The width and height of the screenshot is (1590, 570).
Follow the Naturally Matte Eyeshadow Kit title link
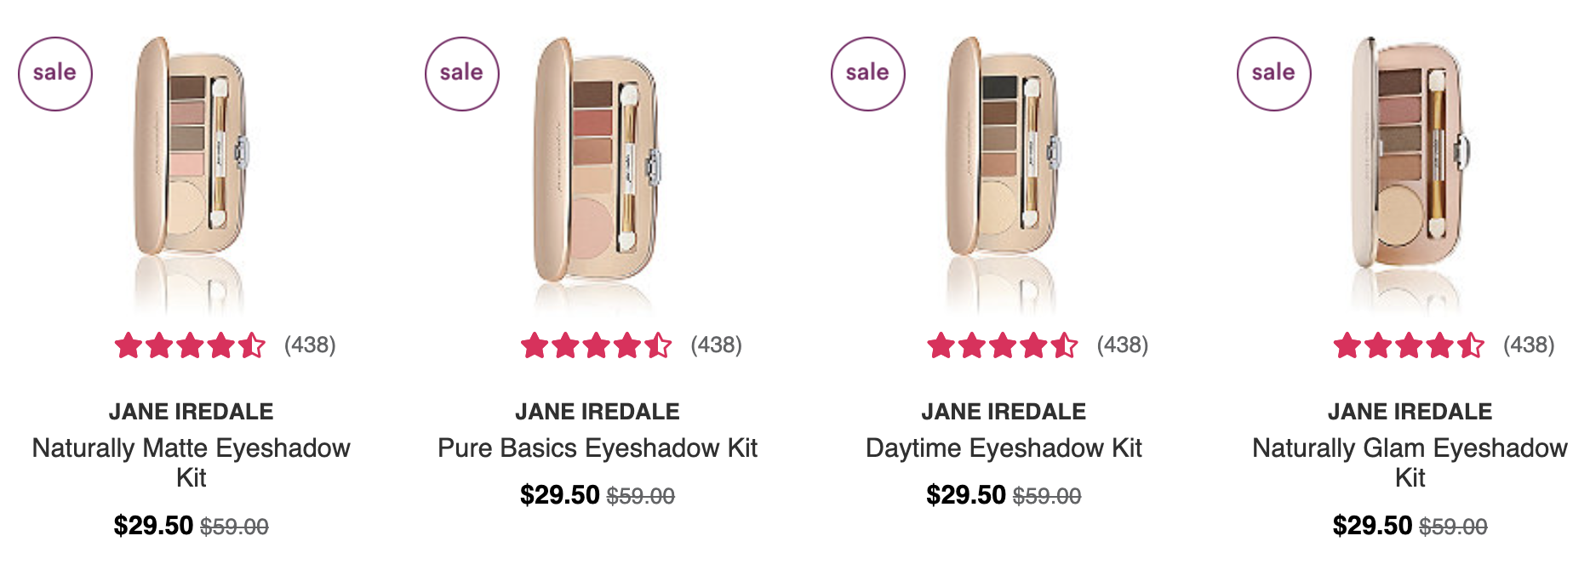[192, 463]
